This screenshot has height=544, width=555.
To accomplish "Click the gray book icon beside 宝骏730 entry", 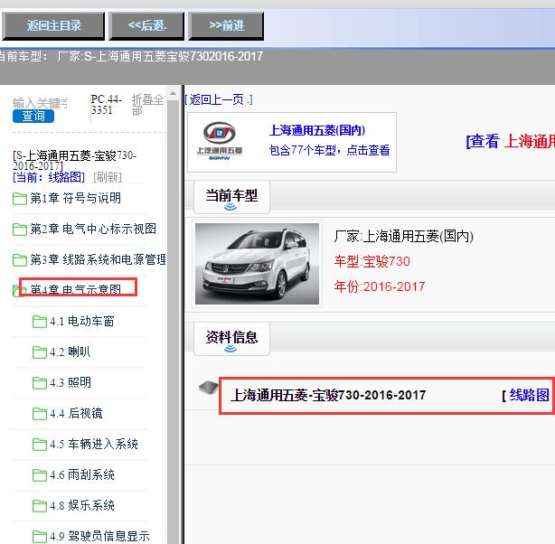I will pyautogui.click(x=208, y=388).
